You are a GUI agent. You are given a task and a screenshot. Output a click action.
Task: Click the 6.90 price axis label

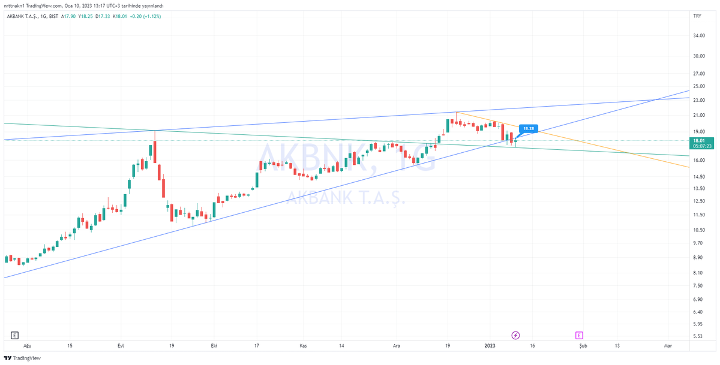(698, 299)
